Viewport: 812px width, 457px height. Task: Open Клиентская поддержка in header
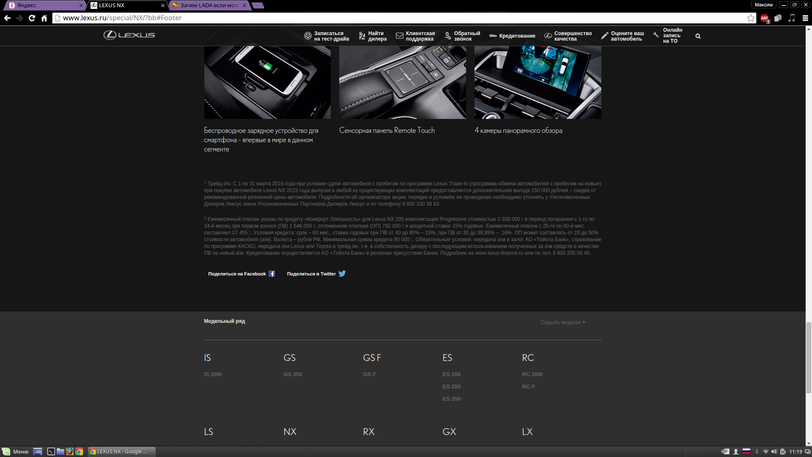click(x=415, y=36)
